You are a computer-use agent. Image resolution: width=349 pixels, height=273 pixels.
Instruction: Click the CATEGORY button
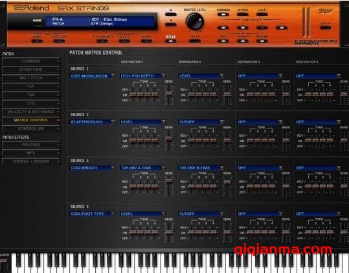click(x=59, y=41)
